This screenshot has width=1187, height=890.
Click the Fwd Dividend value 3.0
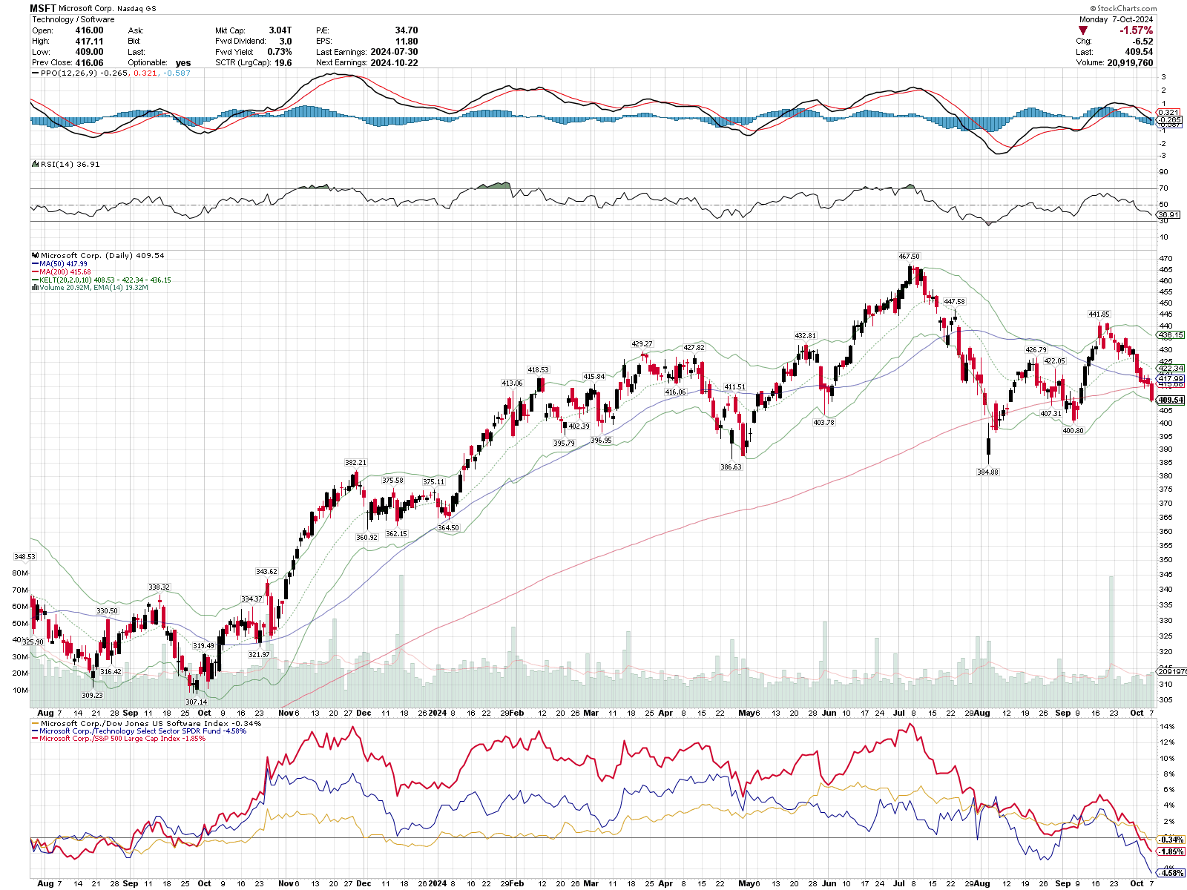tap(286, 42)
